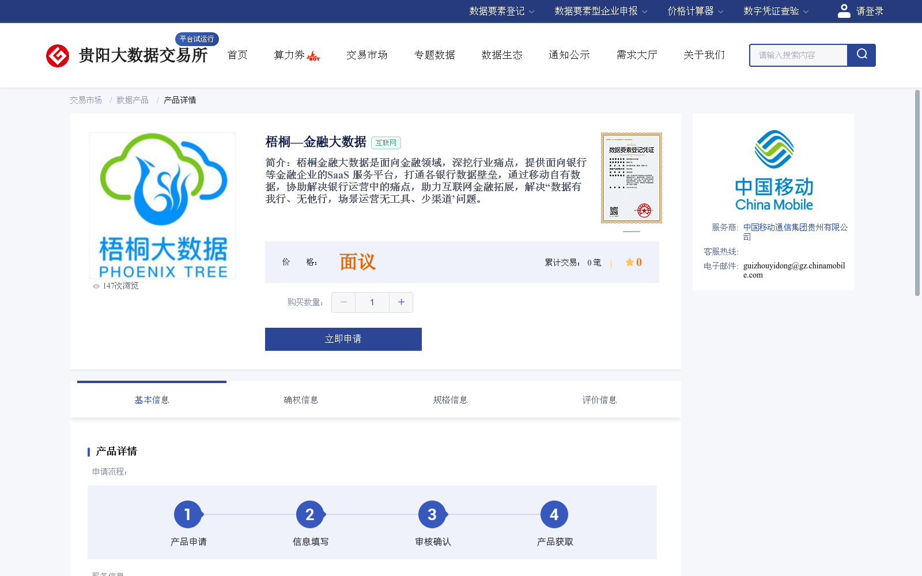Switch to the 评价信息 tab
Screen dimensions: 922x576
coord(599,400)
